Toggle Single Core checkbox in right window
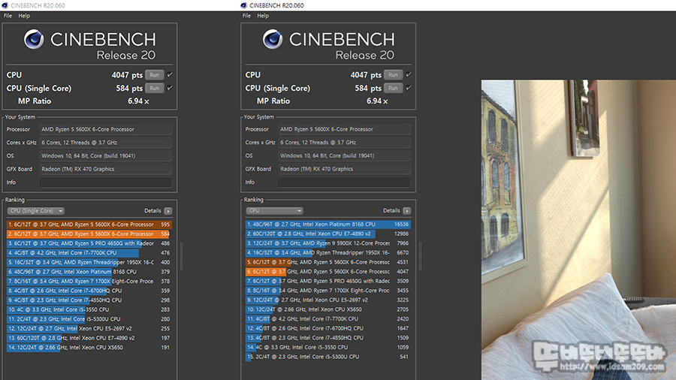 pos(409,88)
